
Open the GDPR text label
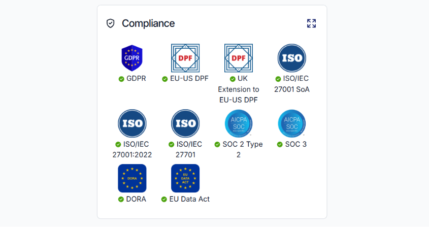[x=136, y=79]
